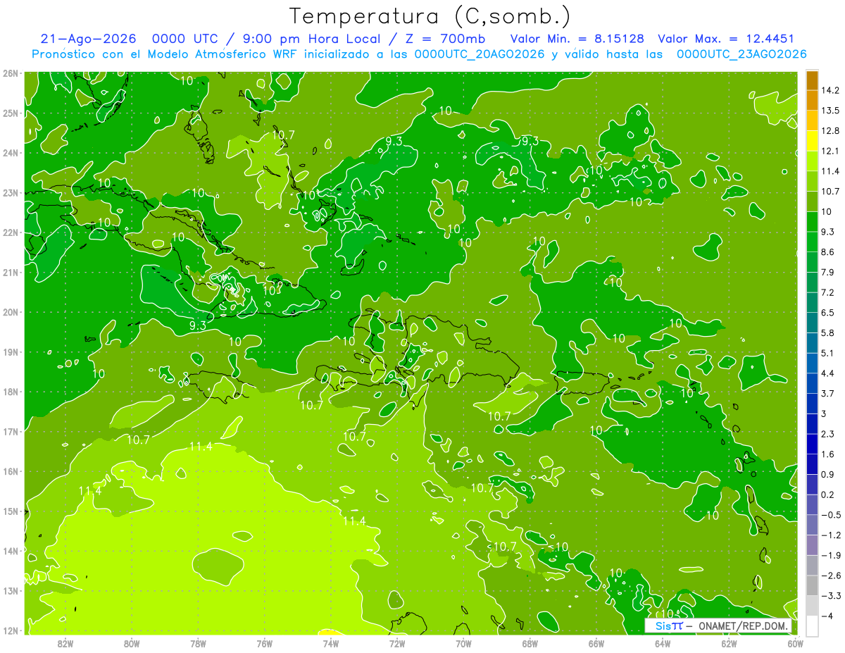The image size is (845, 653).
Task: Click the blue colorbar band between 3 and 3.7
Action: point(812,404)
